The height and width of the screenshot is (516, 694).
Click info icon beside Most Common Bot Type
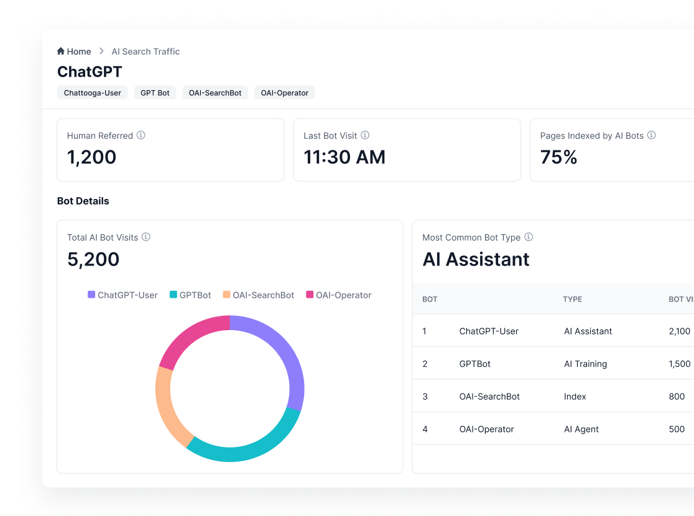(529, 237)
